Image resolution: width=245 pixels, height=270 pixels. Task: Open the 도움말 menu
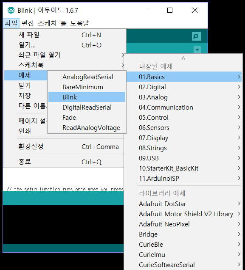79,23
